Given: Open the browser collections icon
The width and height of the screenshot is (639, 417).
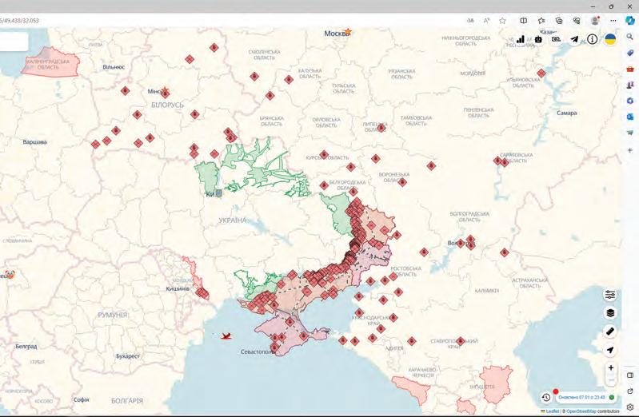Looking at the screenshot, I should (x=559, y=20).
